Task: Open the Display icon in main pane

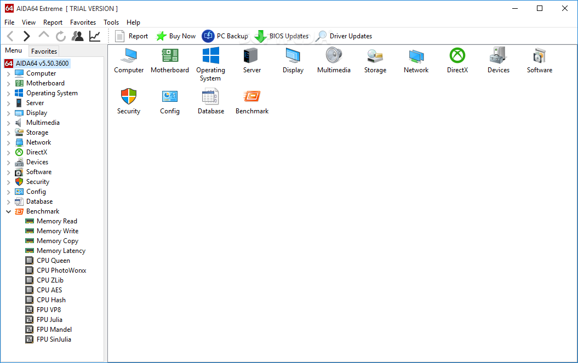Action: coord(293,56)
